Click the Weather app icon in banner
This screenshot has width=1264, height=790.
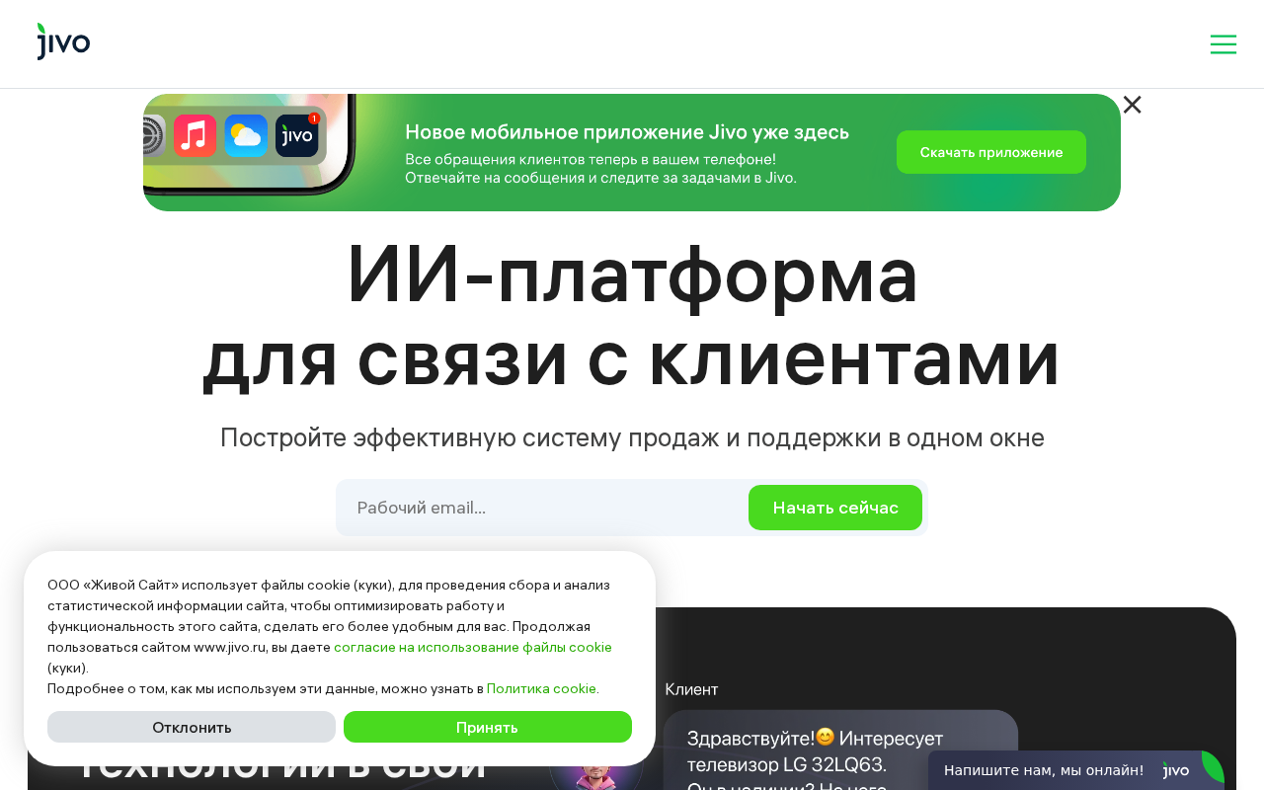point(246,135)
